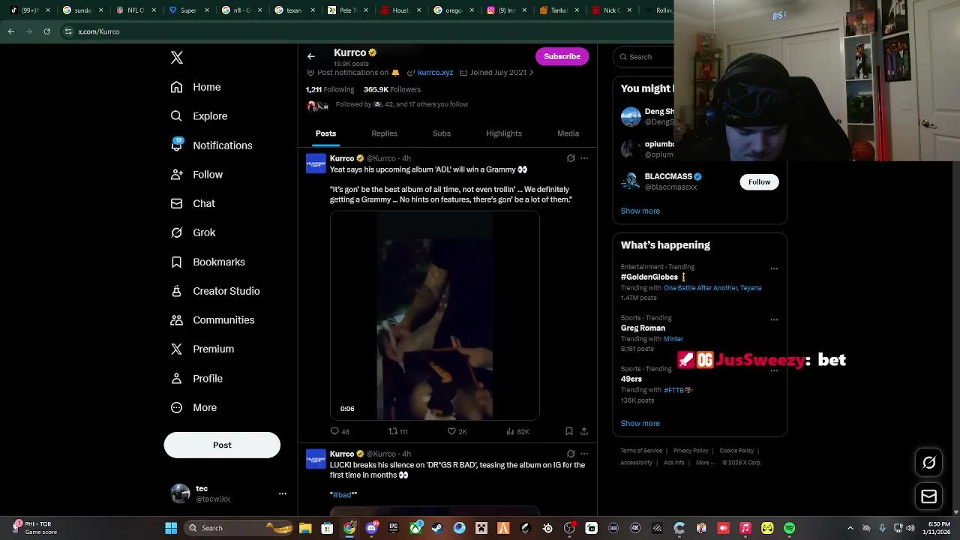Open Profile in the sidebar
Viewport: 960px width, 540px height.
tap(196, 379)
